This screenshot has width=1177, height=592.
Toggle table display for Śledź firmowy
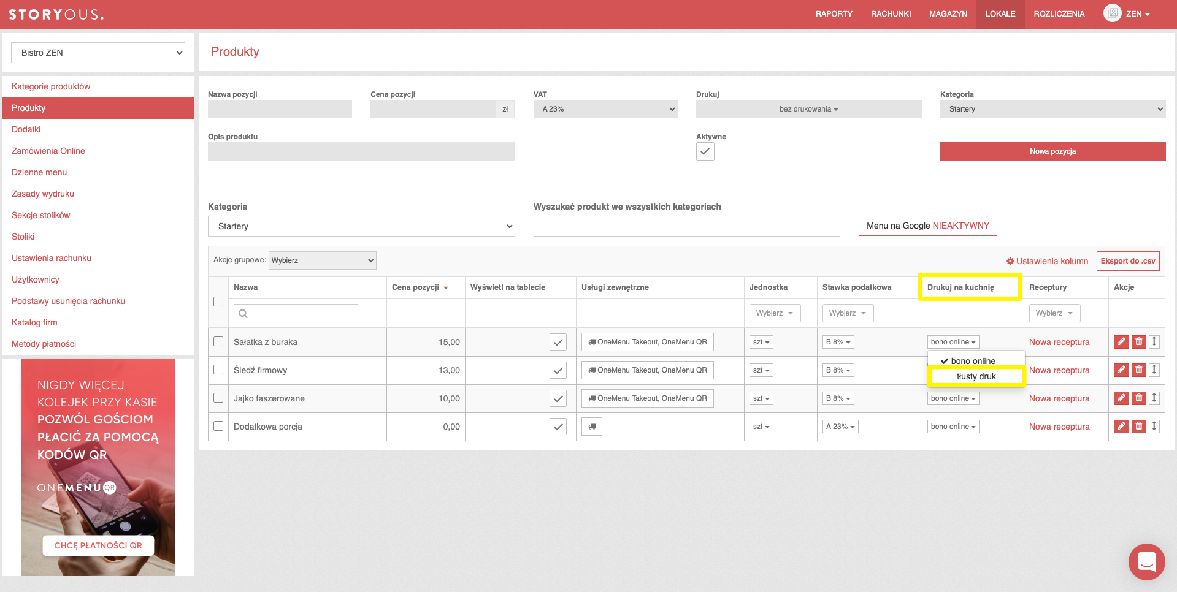coord(558,370)
